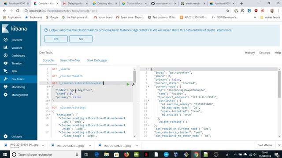Image resolution: width=282 pixels, height=158 pixels.
Task: Collapse code fold at editor line 13
Action: click(x=50, y=111)
